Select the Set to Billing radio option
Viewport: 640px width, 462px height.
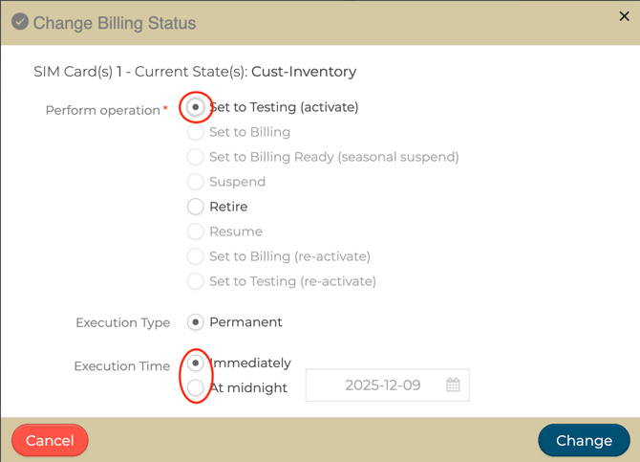point(196,132)
